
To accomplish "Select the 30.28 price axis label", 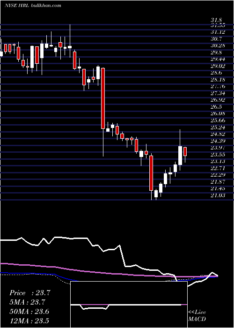I will click(218, 45).
